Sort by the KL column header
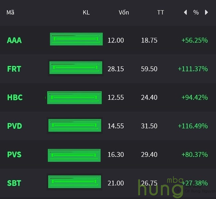This screenshot has height=199, width=216. pos(86,13)
